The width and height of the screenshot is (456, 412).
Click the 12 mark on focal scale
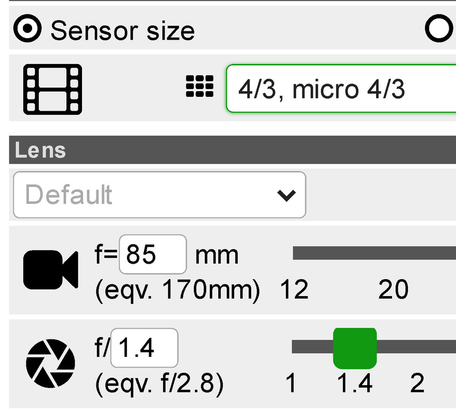294,290
